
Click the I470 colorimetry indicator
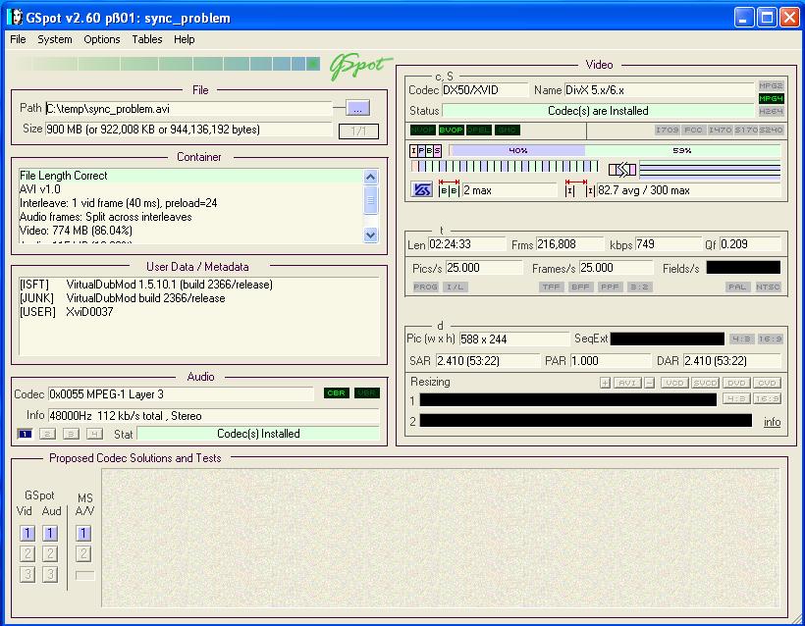coord(720,130)
